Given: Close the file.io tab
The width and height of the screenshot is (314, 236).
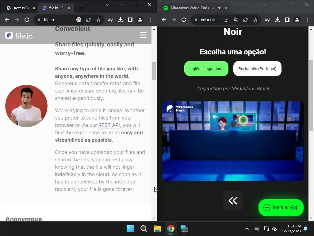Looking at the screenshot, I should click(69, 8).
